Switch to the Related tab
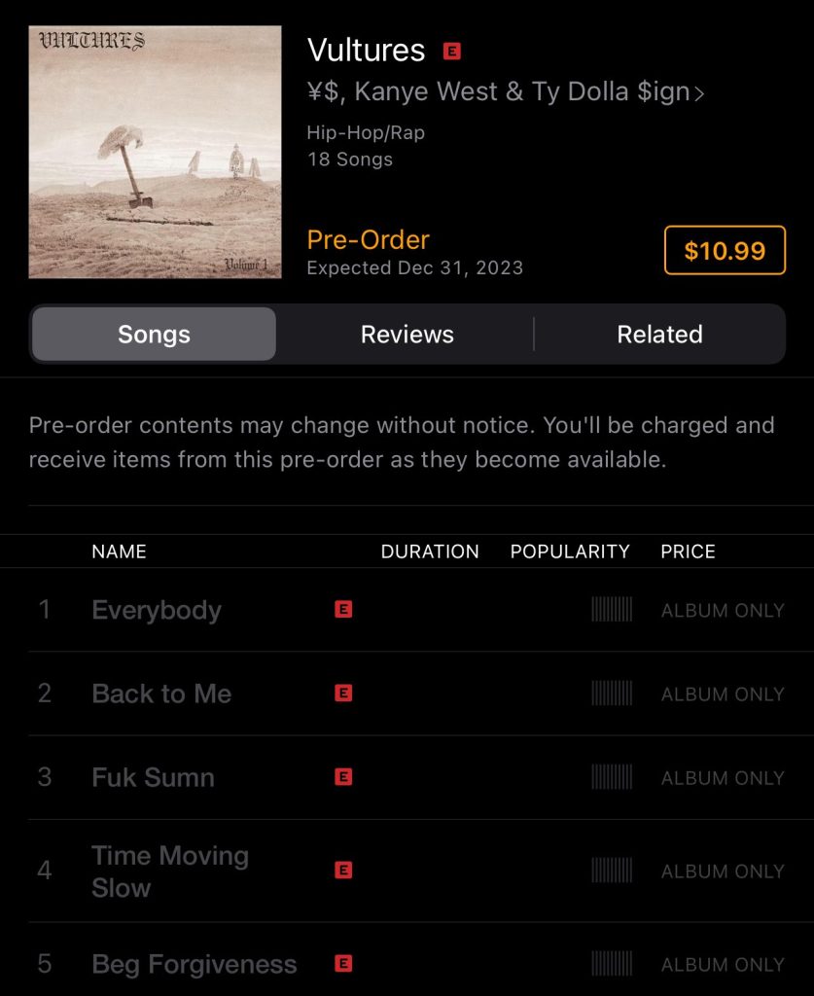 coord(659,335)
